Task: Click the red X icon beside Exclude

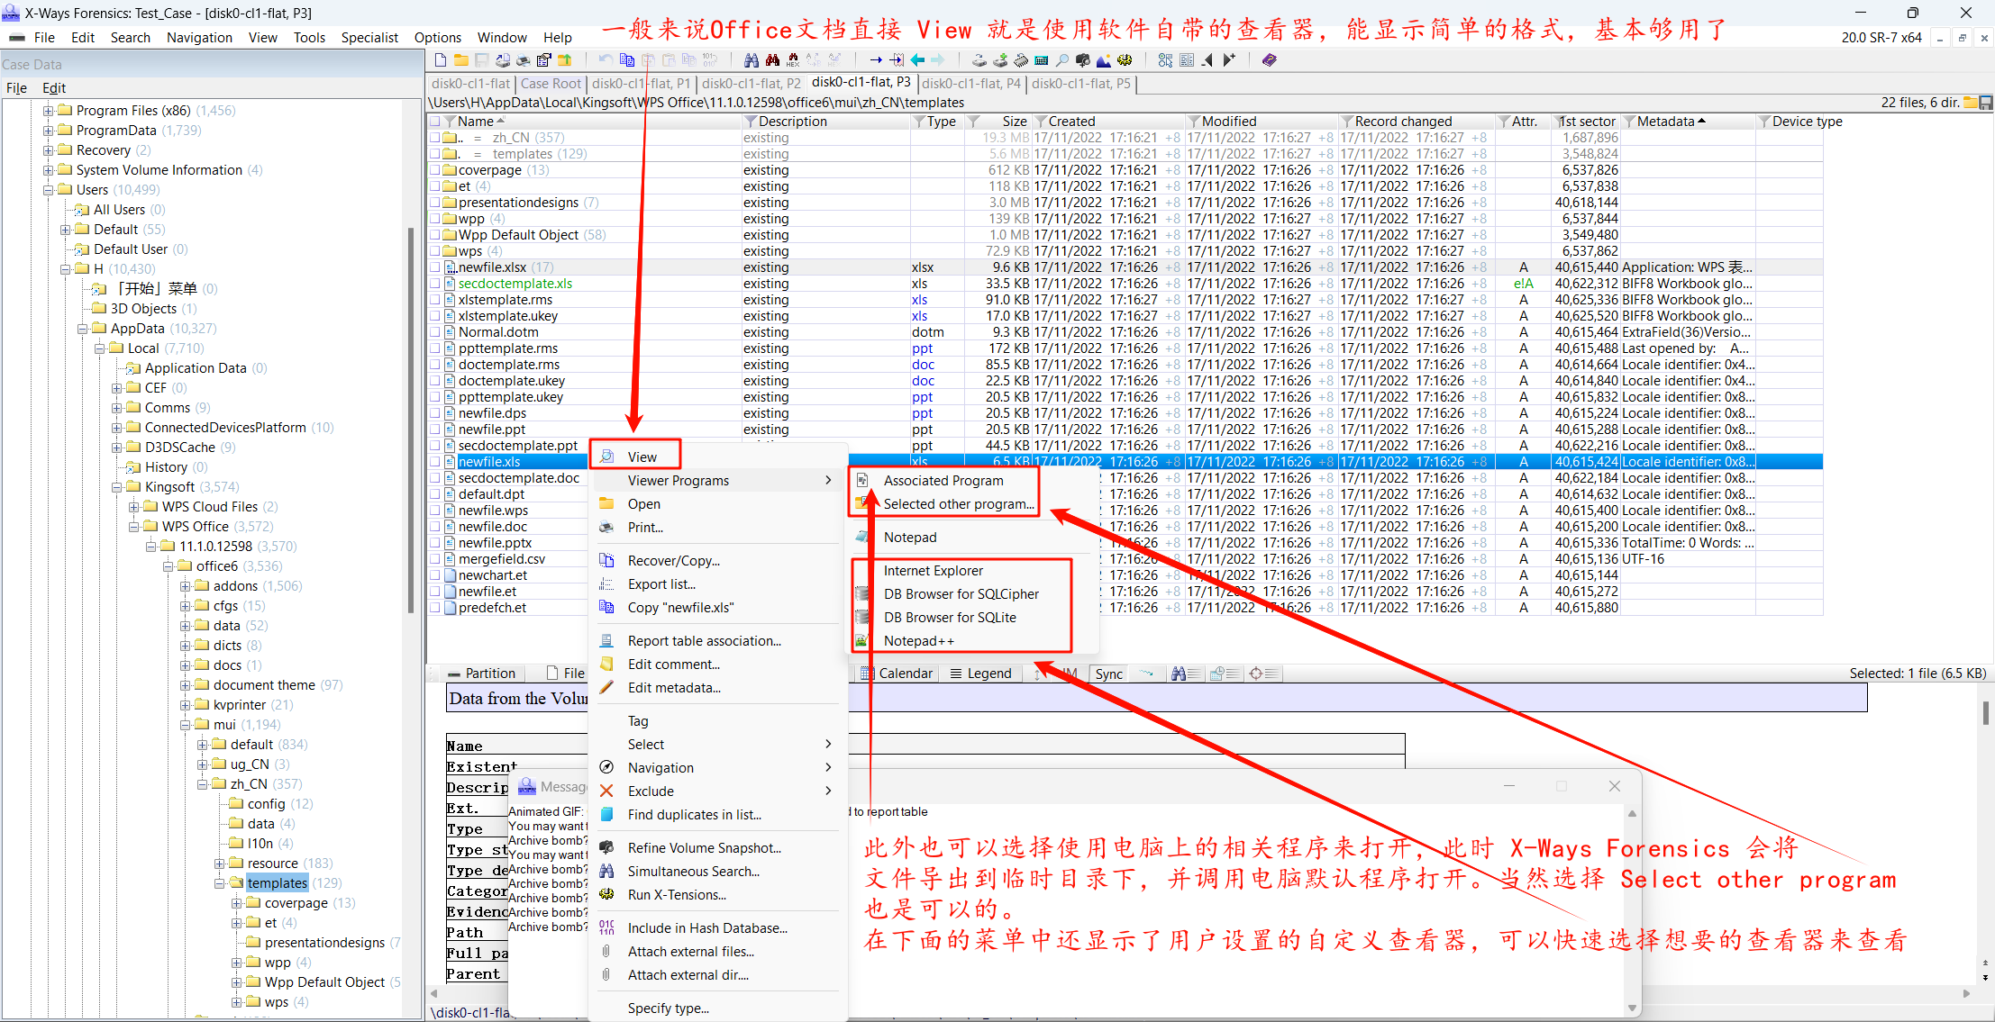Action: (x=607, y=791)
